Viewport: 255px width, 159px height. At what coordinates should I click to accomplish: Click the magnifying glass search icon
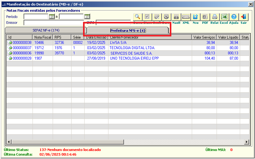[x=138, y=17]
